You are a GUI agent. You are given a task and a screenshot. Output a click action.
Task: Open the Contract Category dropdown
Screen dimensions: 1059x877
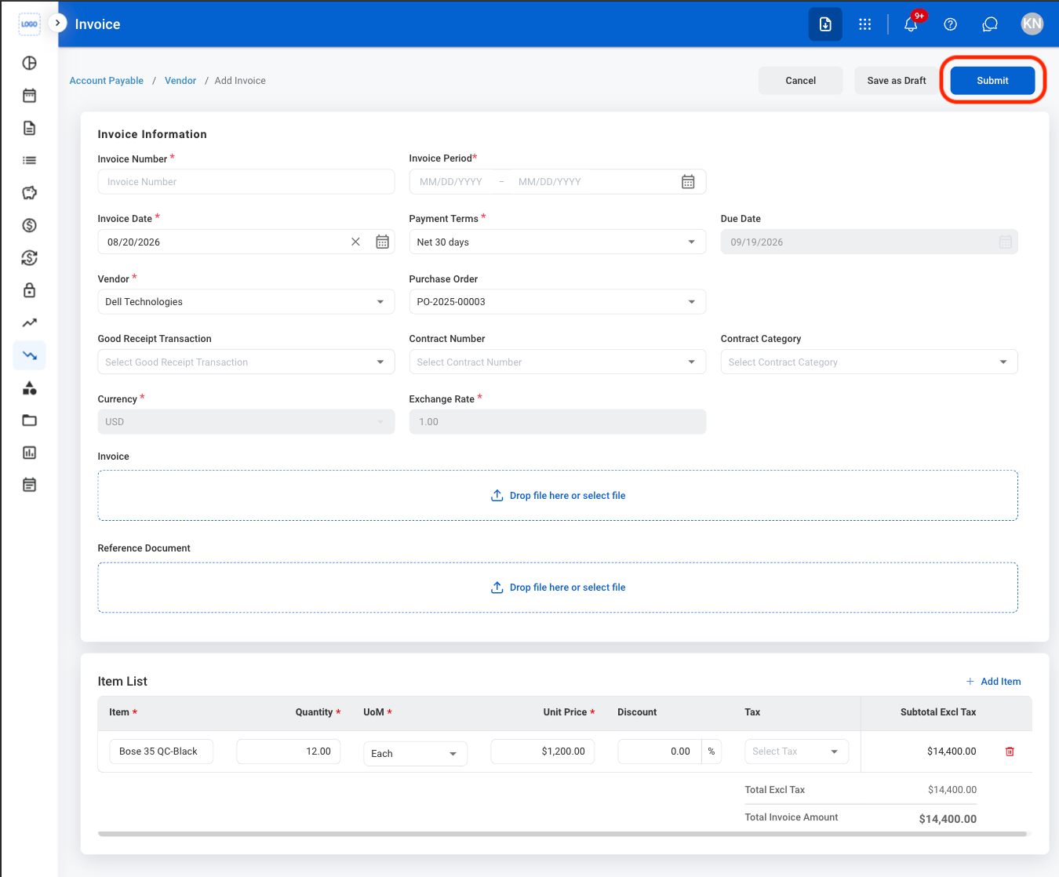pos(869,362)
